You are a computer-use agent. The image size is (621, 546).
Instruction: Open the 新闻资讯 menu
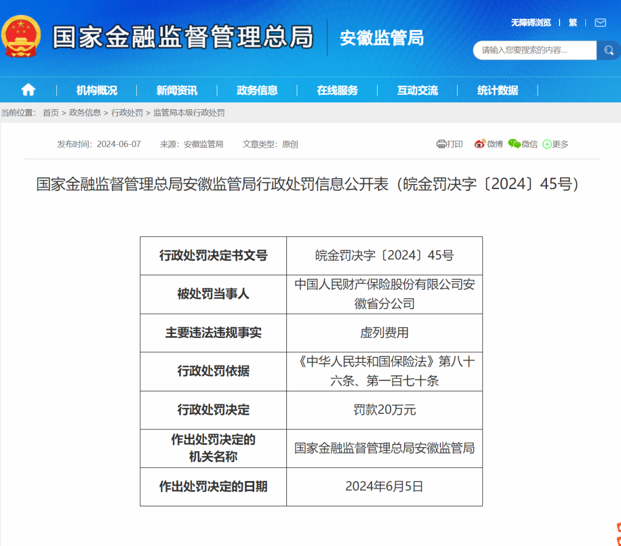coord(177,91)
